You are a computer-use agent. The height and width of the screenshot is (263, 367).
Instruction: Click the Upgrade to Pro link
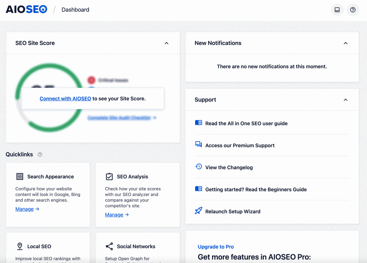pyautogui.click(x=216, y=247)
